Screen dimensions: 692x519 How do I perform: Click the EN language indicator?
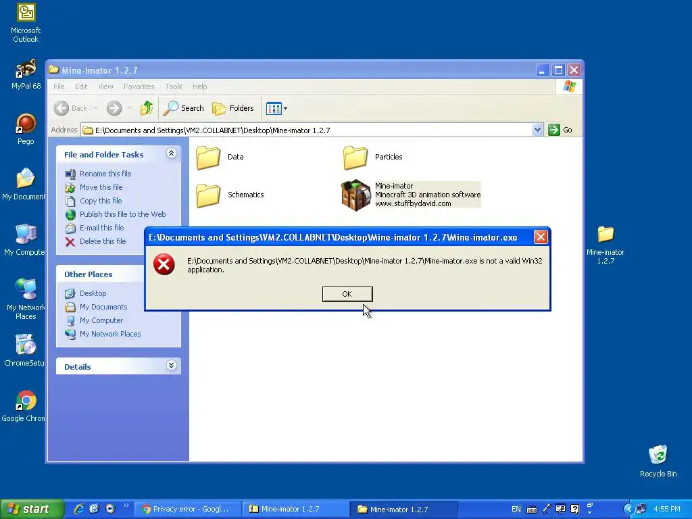pyautogui.click(x=516, y=509)
